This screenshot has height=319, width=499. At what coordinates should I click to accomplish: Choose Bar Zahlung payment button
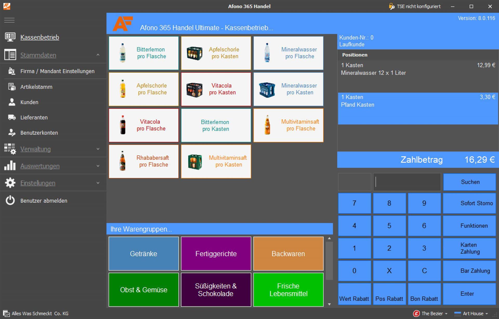(x=469, y=271)
